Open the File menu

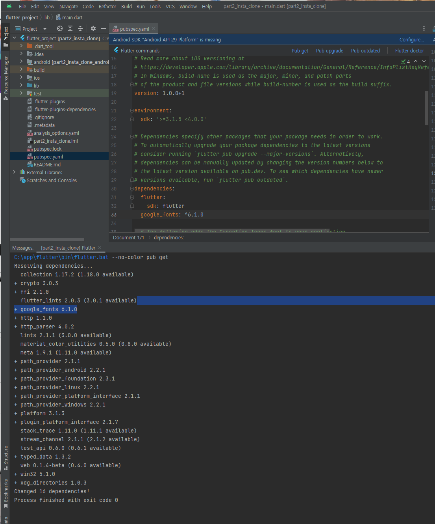[x=22, y=6]
